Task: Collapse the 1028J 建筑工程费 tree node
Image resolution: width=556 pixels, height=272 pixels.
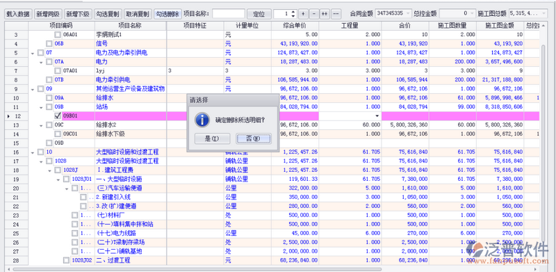Action: click(49, 170)
